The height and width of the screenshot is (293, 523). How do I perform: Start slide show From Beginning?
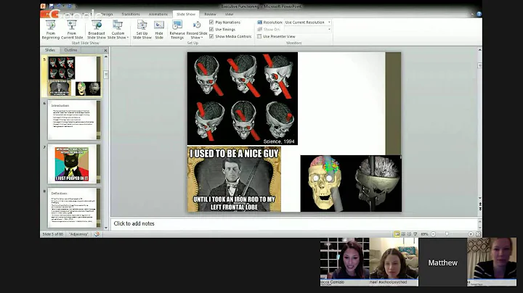coord(51,30)
